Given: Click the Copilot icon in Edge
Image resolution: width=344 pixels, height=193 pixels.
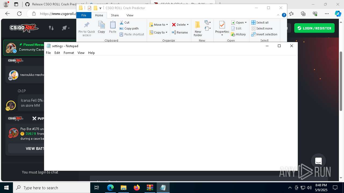Looking at the screenshot, I should (338, 14).
